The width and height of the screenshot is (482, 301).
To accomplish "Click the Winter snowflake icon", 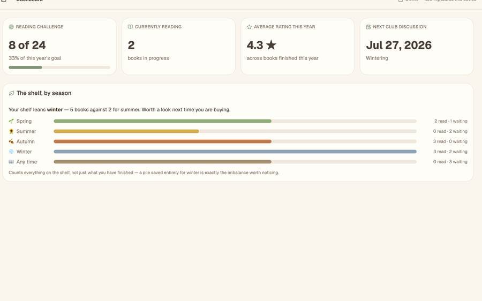I will pos(11,152).
